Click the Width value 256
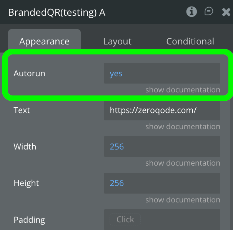 tap(162, 146)
